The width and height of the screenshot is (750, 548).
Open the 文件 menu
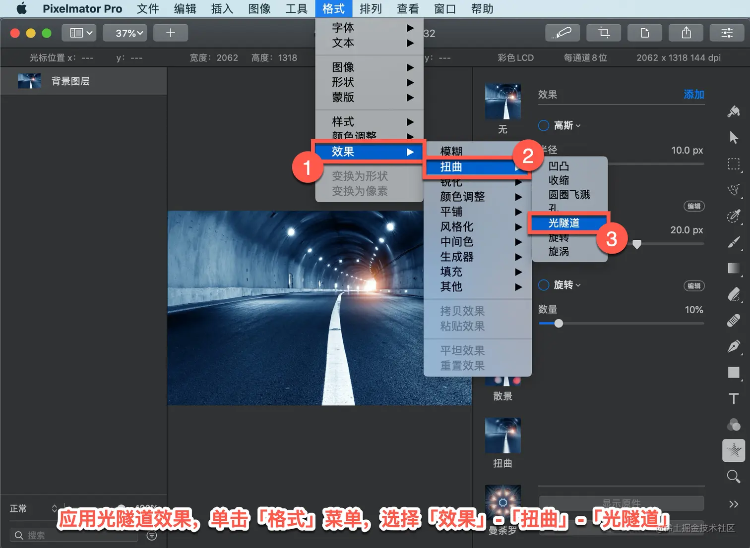[148, 8]
